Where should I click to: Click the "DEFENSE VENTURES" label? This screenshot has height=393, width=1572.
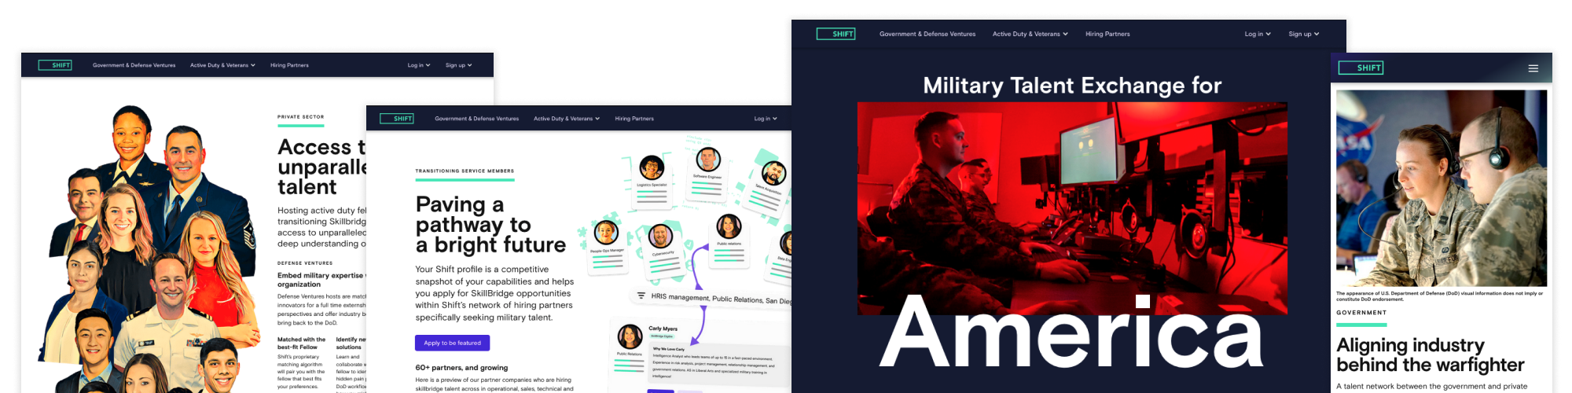coord(305,263)
